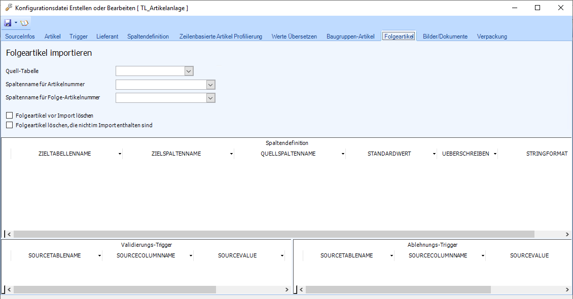
Task: Click UEBERSCHREIBEN column filter arrow
Action: pyautogui.click(x=495, y=154)
